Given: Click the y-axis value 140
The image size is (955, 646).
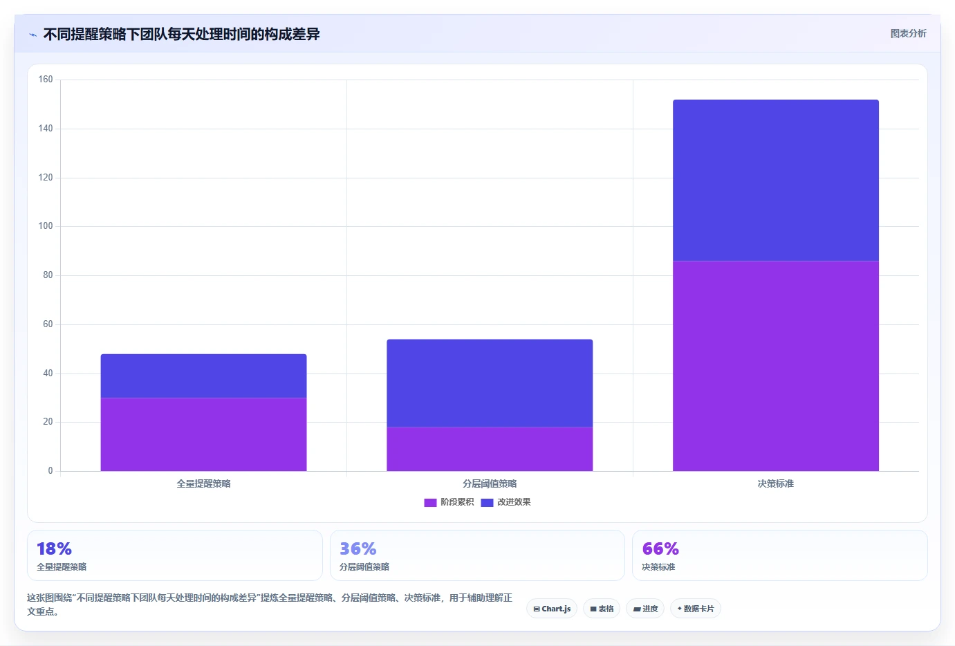Looking at the screenshot, I should [46, 129].
